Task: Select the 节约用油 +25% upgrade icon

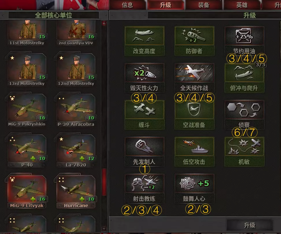Action: pos(244,36)
